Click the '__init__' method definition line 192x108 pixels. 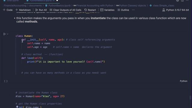(43, 40)
